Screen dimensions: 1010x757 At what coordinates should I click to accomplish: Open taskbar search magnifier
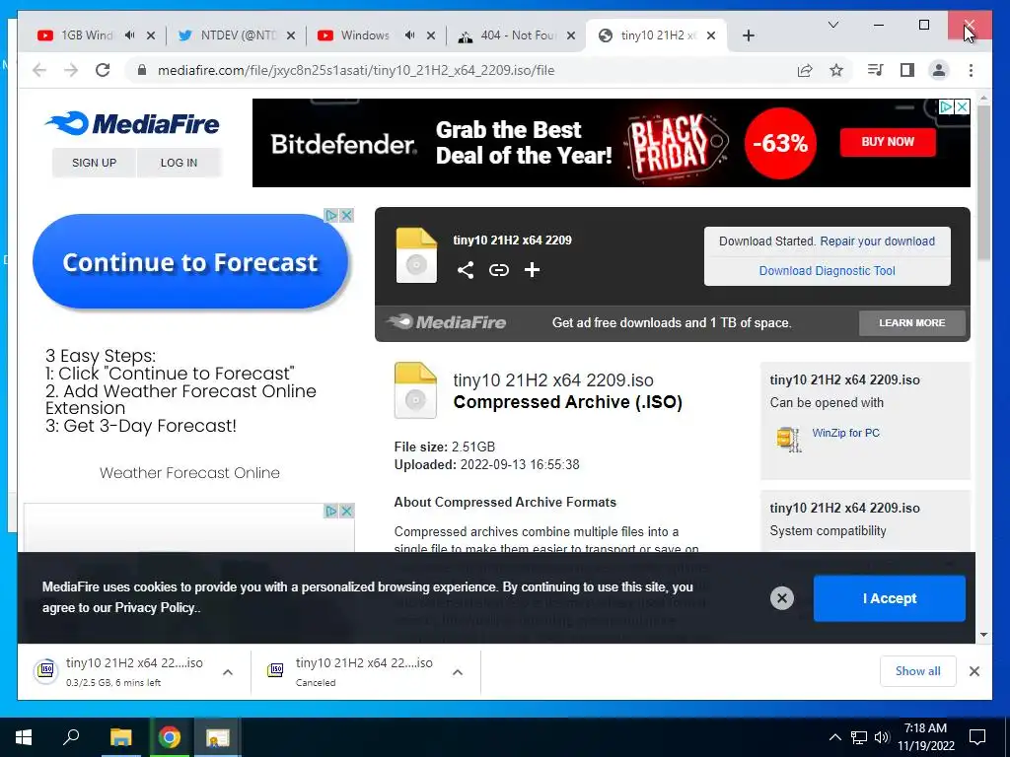click(x=71, y=737)
